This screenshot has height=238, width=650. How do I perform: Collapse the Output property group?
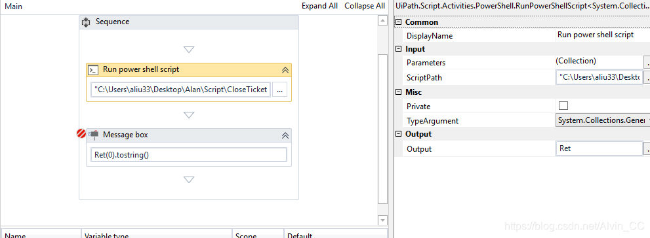[399, 134]
